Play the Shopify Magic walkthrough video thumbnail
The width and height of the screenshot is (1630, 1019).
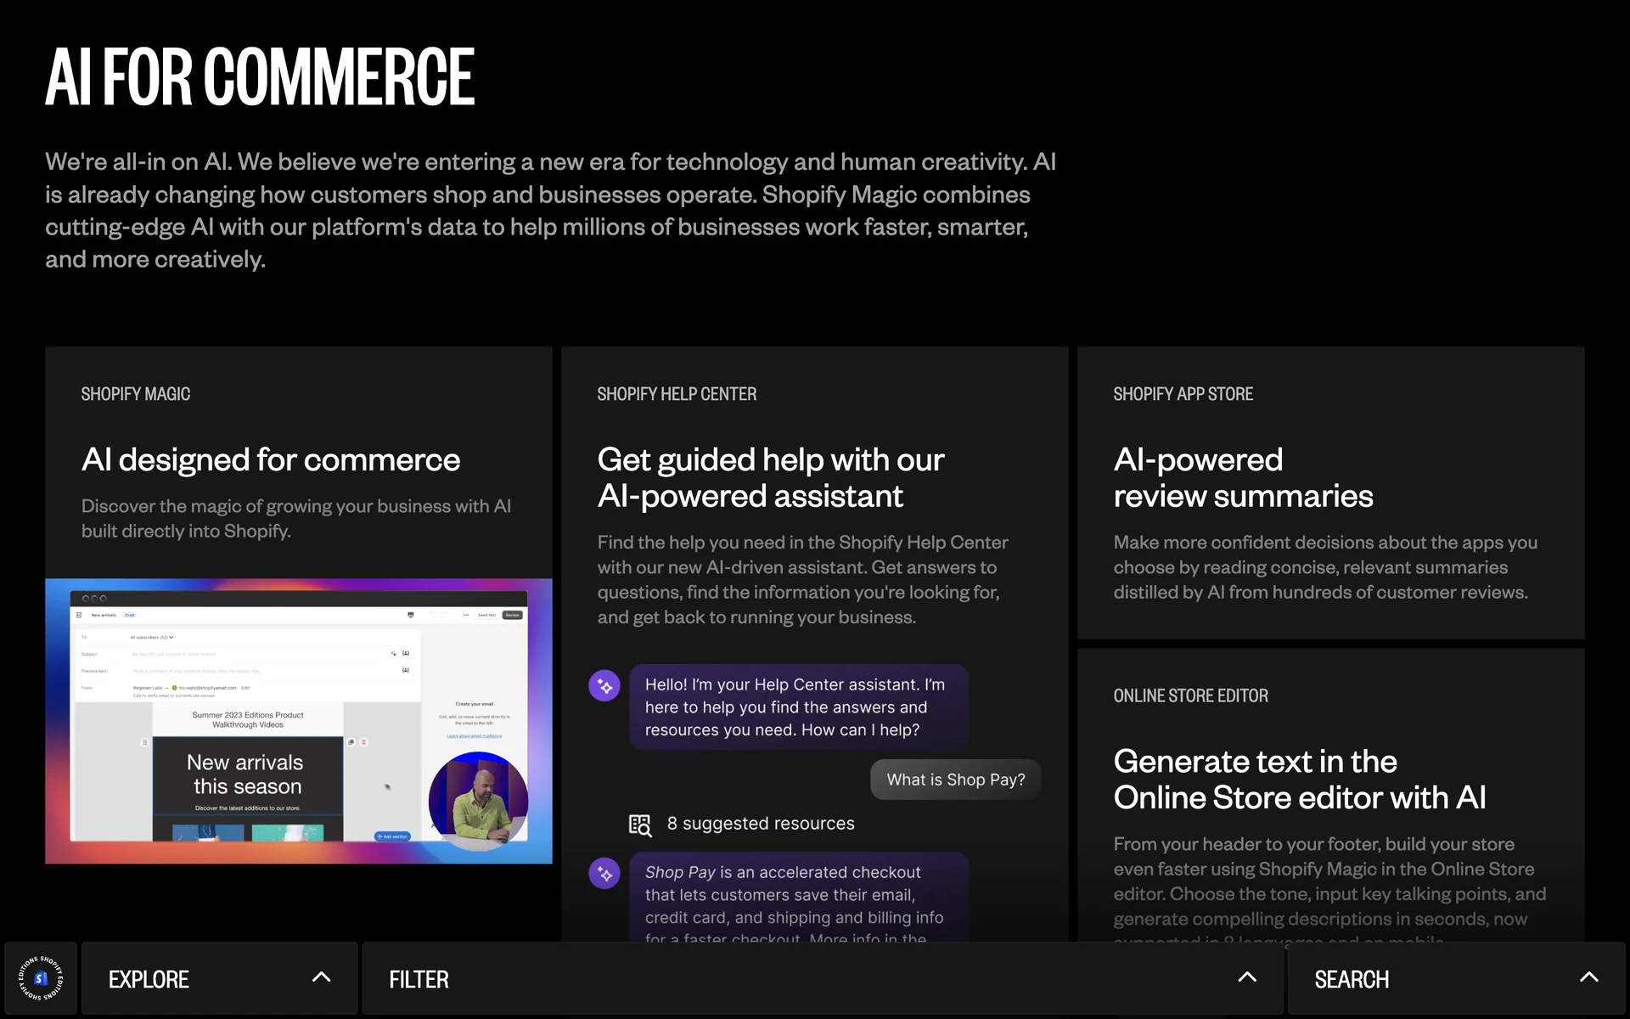[x=298, y=722]
